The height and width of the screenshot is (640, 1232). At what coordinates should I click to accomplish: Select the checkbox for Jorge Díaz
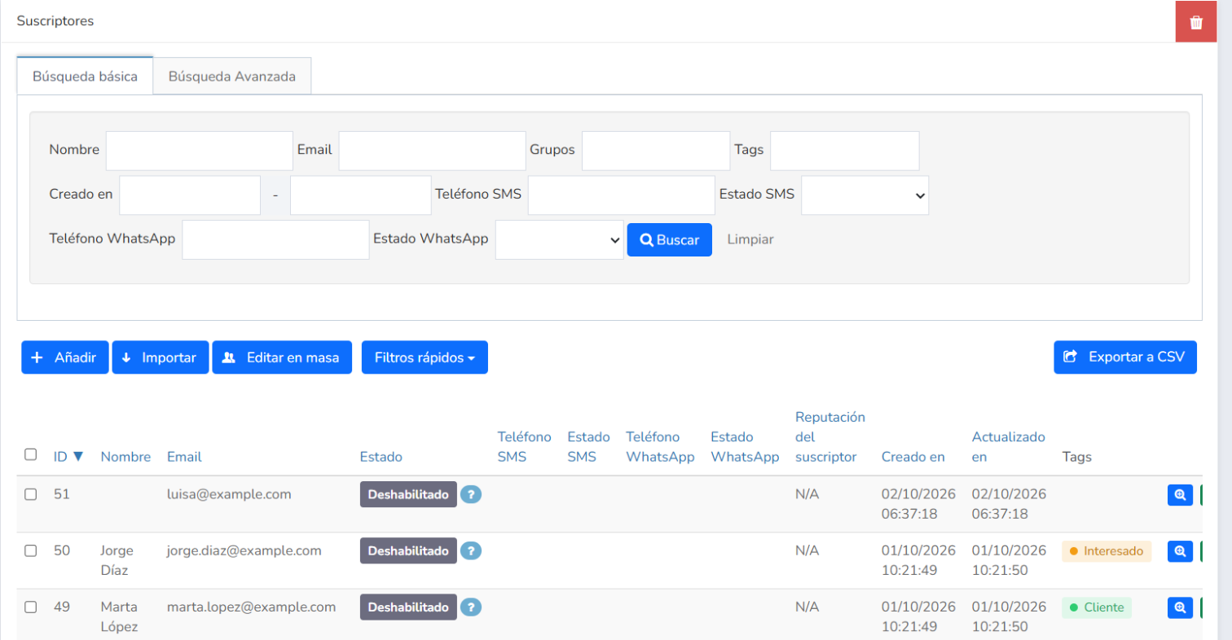[x=31, y=550]
